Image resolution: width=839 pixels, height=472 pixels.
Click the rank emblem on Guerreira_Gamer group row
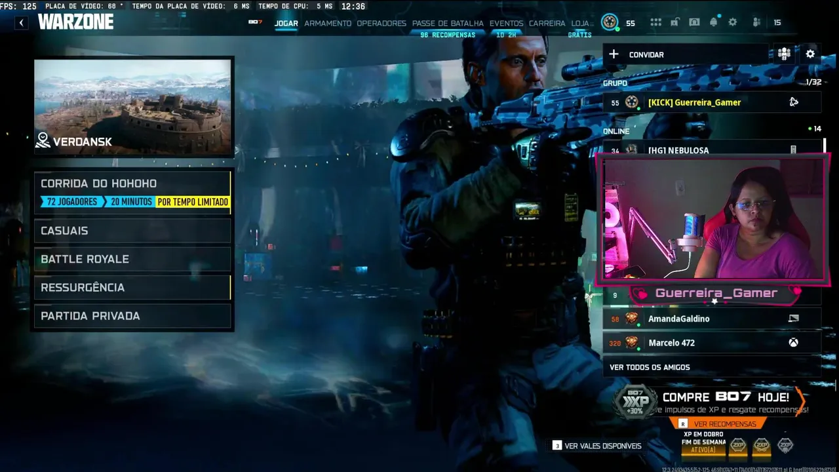tap(632, 102)
